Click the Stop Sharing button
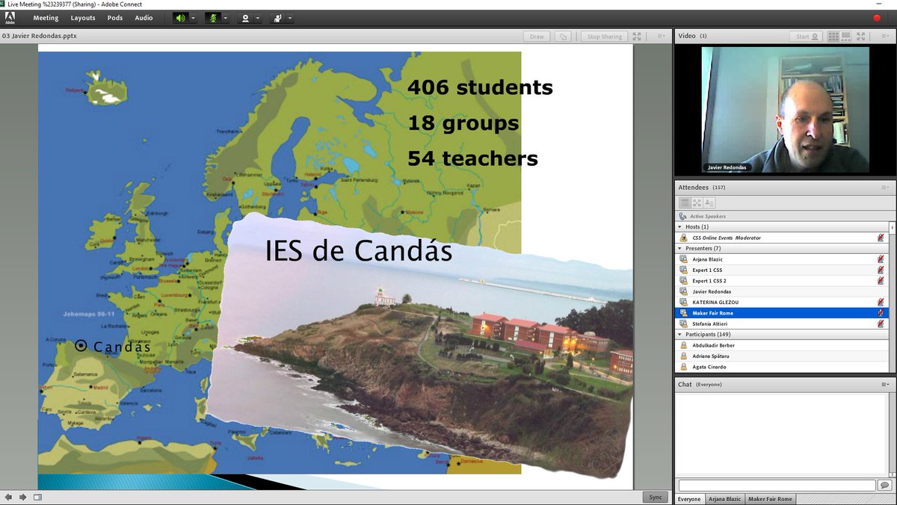 [x=604, y=35]
